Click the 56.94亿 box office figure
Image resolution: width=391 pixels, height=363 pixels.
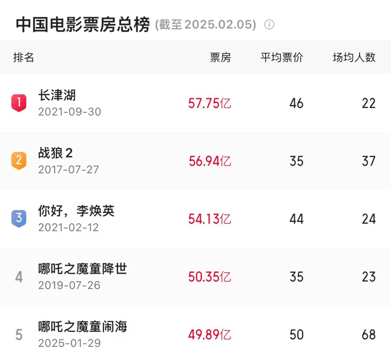[x=210, y=161]
